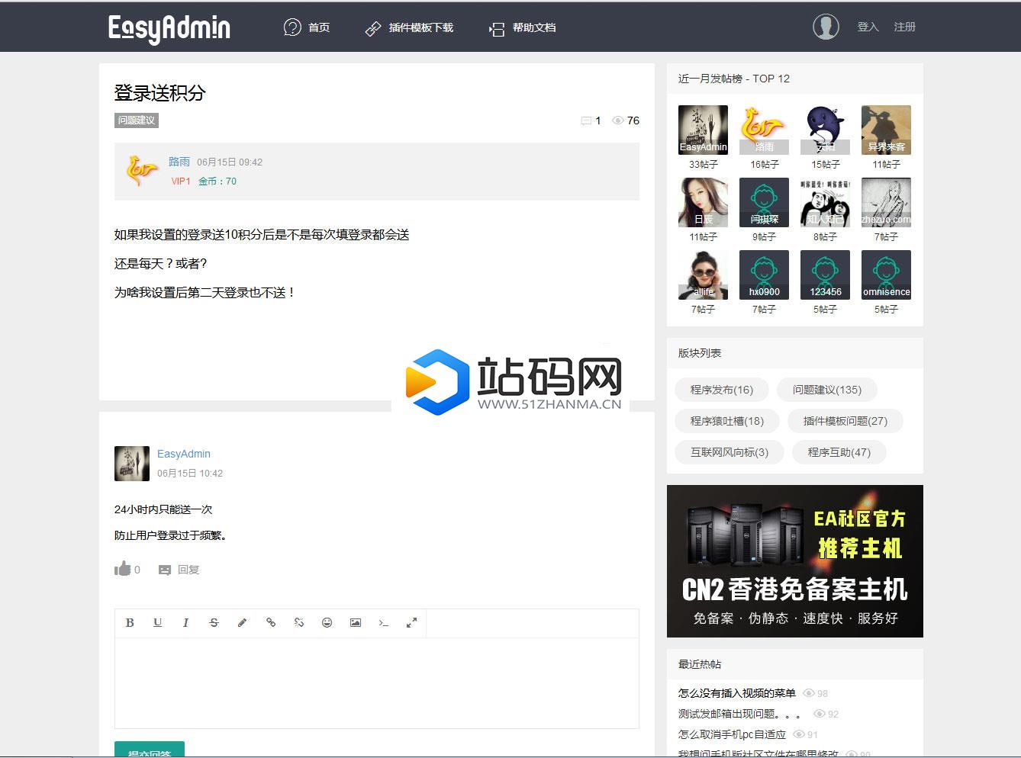Open omnisence's avatar in TOP 12

coord(886,275)
